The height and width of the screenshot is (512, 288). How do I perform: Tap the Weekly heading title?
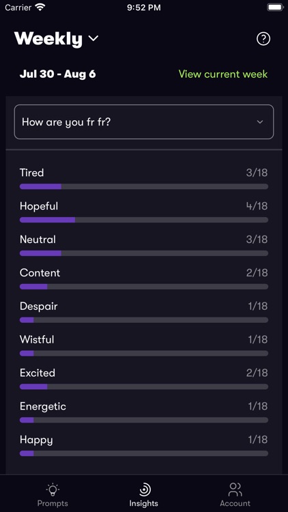48,39
